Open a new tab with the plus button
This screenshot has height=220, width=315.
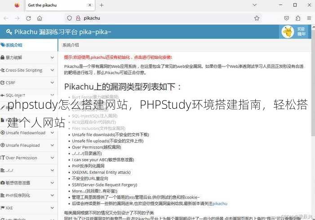(x=102, y=5)
